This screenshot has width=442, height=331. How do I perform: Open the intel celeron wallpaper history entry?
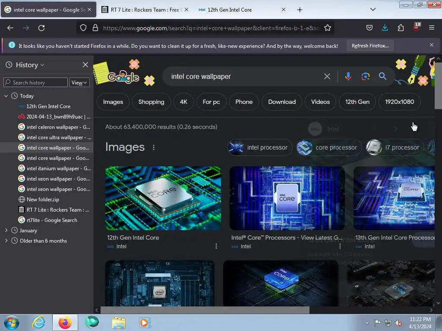[x=54, y=127]
